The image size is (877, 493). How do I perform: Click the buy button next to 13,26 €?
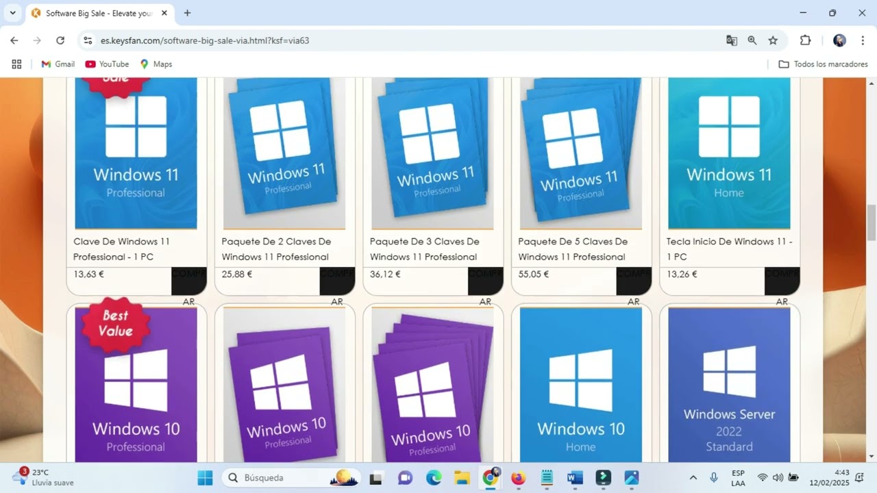782,281
